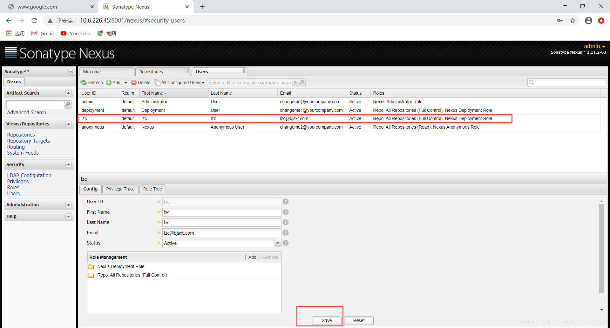This screenshot has height=328, width=610.
Task: Click Add in Role Management
Action: click(x=252, y=257)
